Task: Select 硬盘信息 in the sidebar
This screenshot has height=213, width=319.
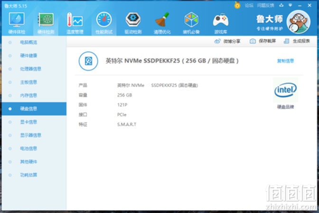Action: click(x=34, y=109)
